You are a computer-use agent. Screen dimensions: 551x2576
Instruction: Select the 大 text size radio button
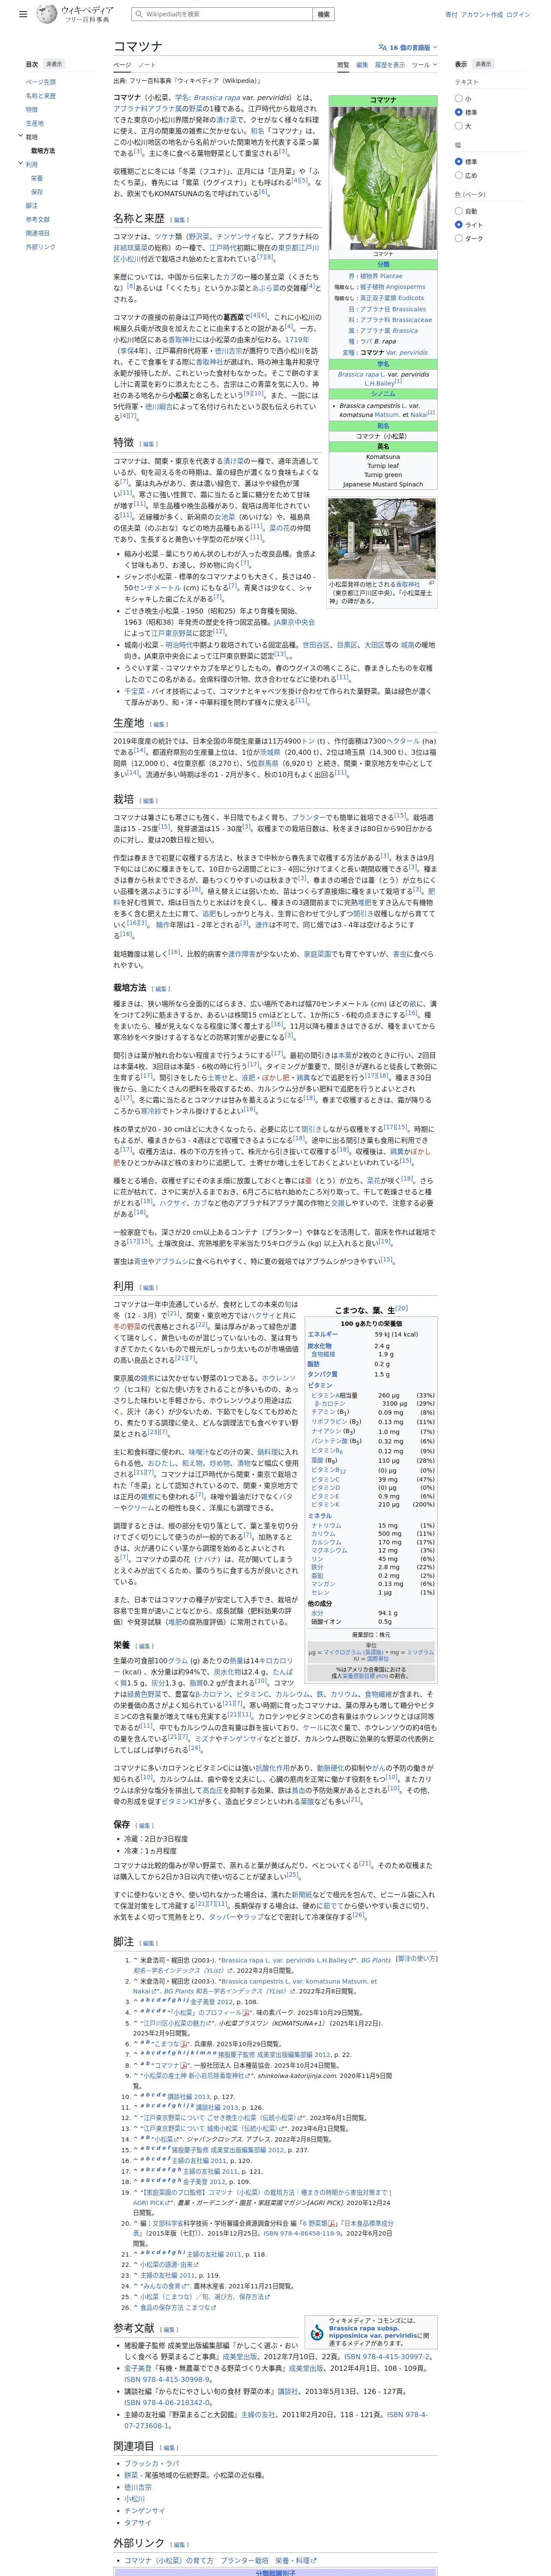click(459, 126)
